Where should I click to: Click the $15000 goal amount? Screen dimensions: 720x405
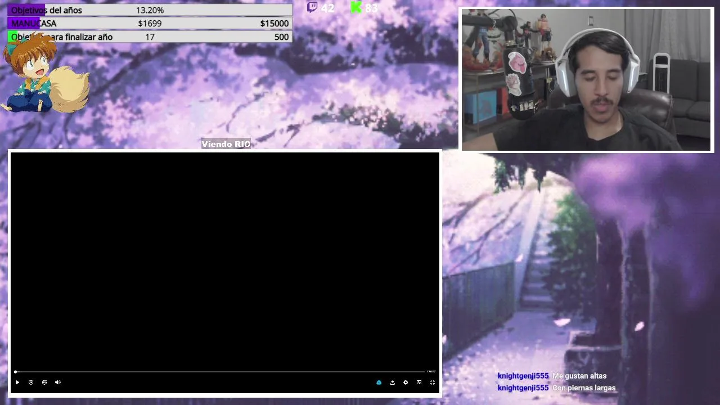(274, 23)
